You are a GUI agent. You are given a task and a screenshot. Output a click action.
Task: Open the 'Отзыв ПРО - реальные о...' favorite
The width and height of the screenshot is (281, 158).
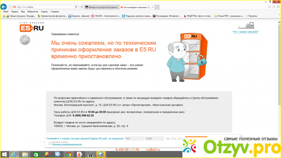pos(229,16)
